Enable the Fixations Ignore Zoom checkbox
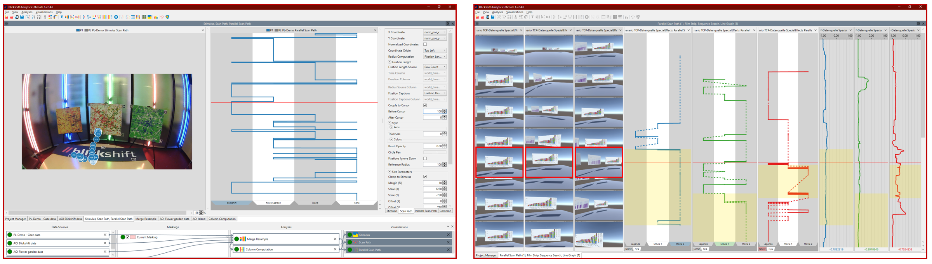The width and height of the screenshot is (932, 264). (425, 158)
